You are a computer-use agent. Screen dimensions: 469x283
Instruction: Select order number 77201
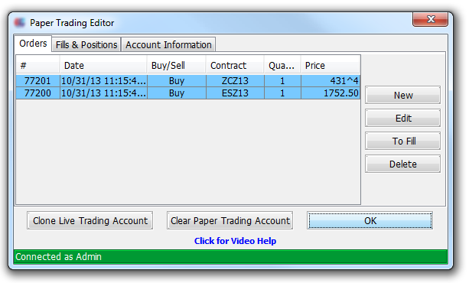click(x=37, y=81)
